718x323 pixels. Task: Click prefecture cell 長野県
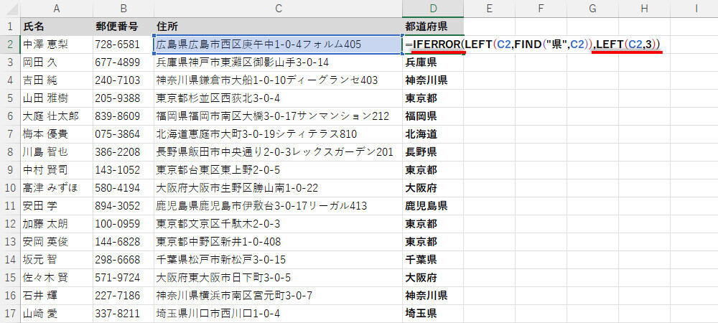(x=433, y=152)
